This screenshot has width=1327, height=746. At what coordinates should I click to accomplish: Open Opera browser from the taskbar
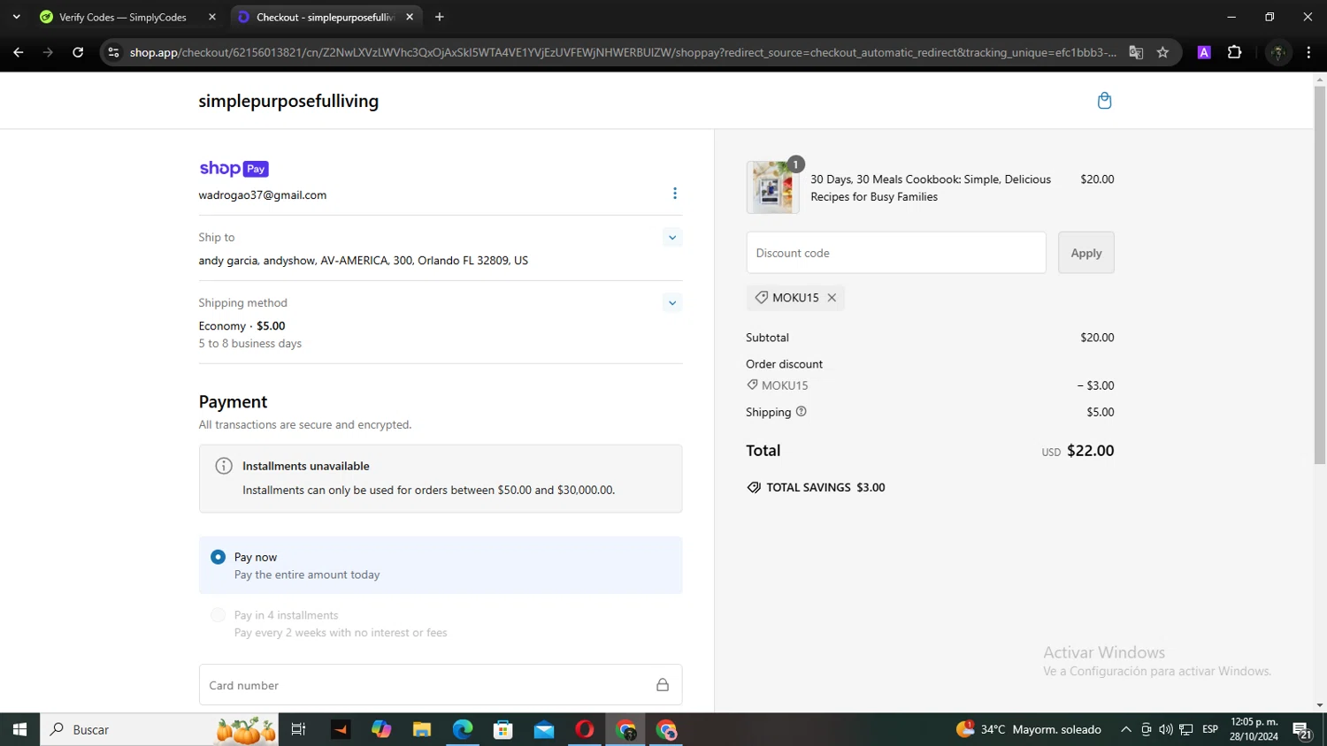(x=585, y=729)
